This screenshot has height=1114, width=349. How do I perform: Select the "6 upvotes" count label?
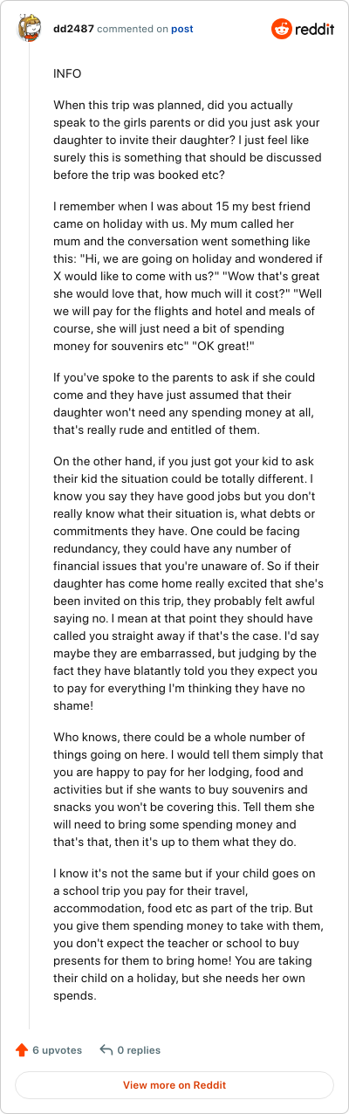[x=58, y=1050]
